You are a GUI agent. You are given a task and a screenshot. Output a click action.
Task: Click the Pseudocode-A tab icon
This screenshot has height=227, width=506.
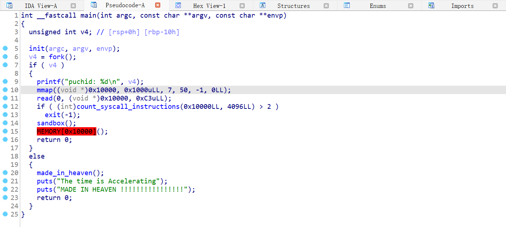[x=94, y=5]
